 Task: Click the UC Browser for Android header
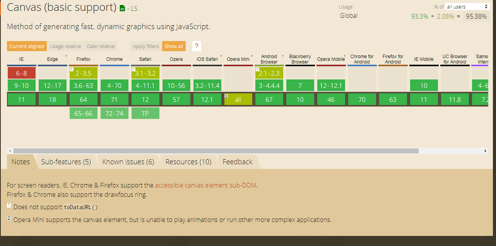point(455,59)
